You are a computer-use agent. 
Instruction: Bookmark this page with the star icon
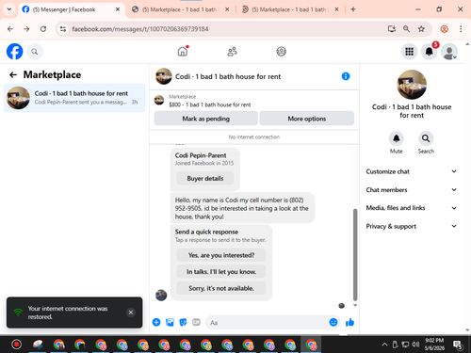421,29
